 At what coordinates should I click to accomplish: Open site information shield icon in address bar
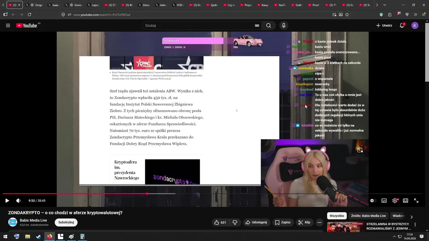[x=63, y=14]
